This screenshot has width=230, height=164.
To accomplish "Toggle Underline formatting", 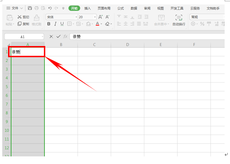I will click(62, 24).
